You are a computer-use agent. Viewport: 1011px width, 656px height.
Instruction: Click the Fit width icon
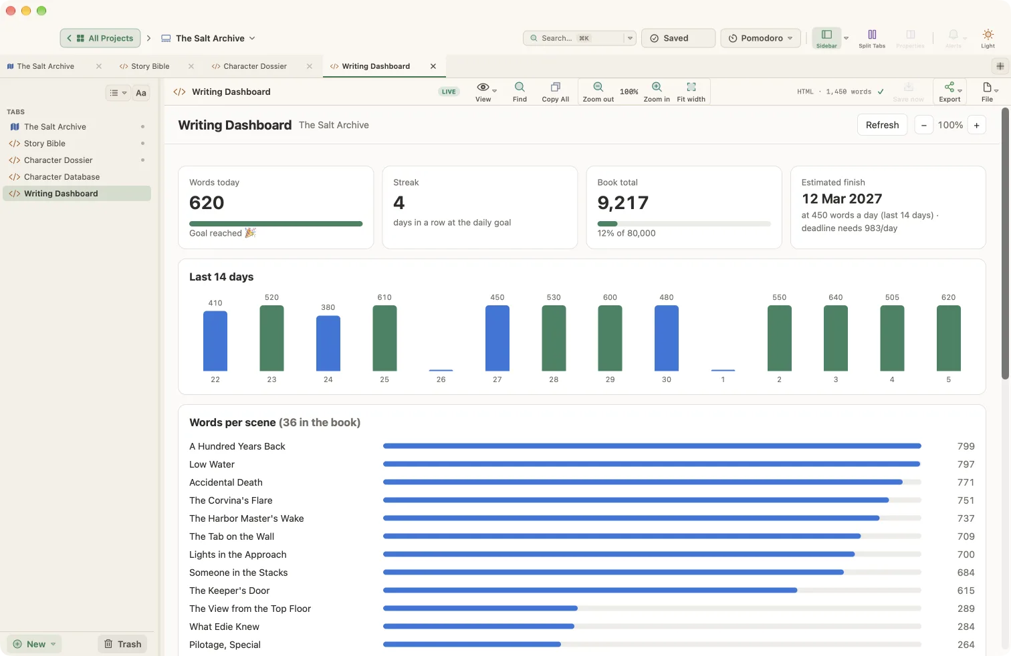[x=691, y=87]
